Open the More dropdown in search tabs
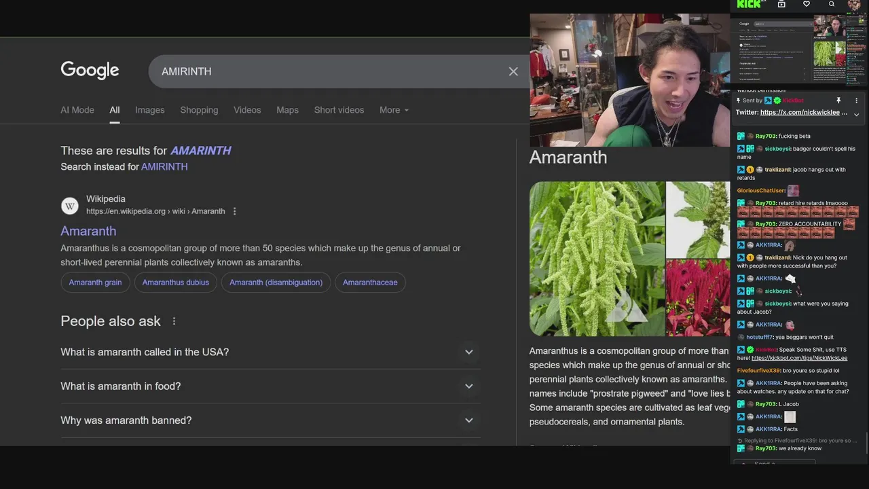The height and width of the screenshot is (489, 869). [x=394, y=110]
